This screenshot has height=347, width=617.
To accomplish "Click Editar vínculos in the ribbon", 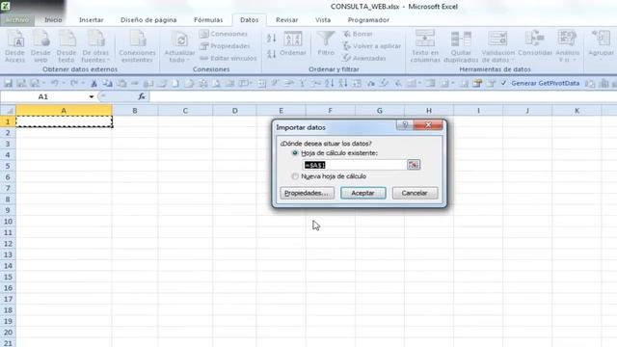I will point(228,58).
